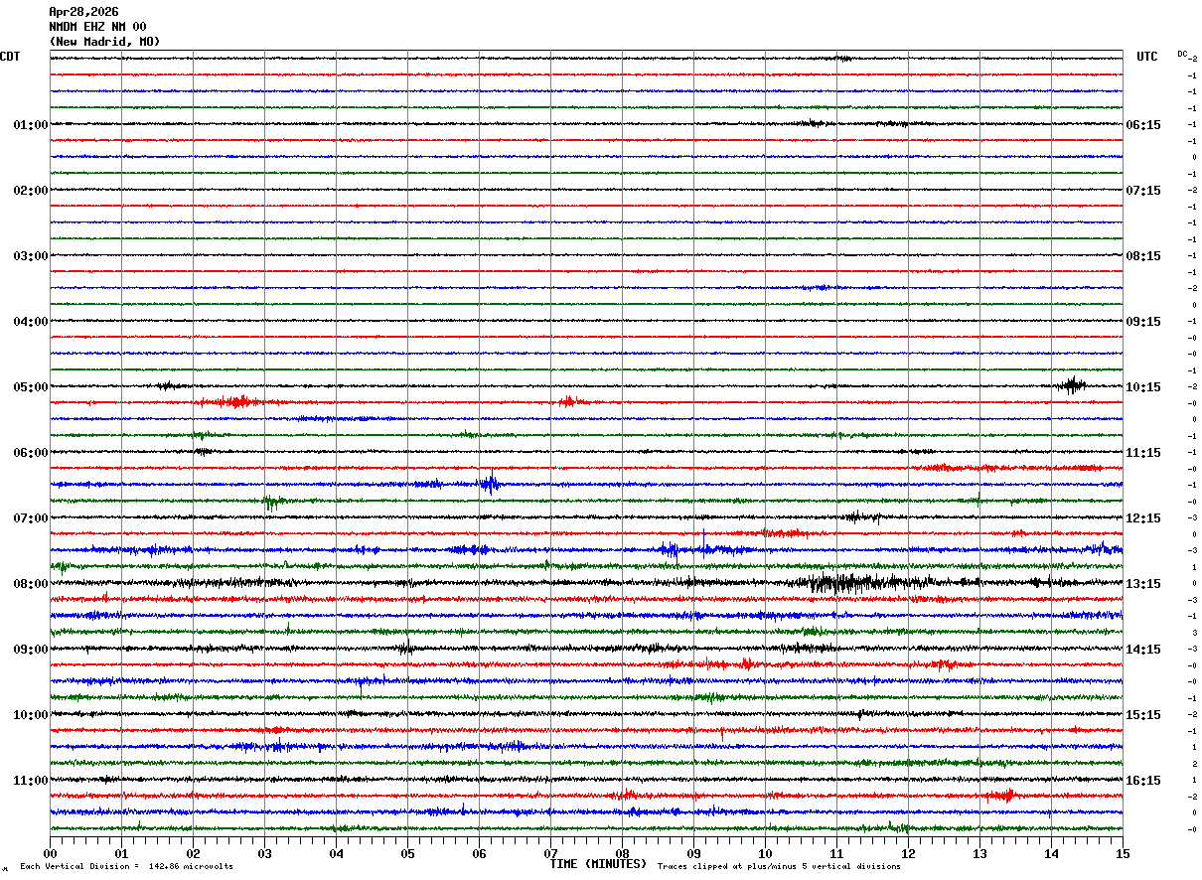Click minute 13 on the time axis

[x=979, y=853]
